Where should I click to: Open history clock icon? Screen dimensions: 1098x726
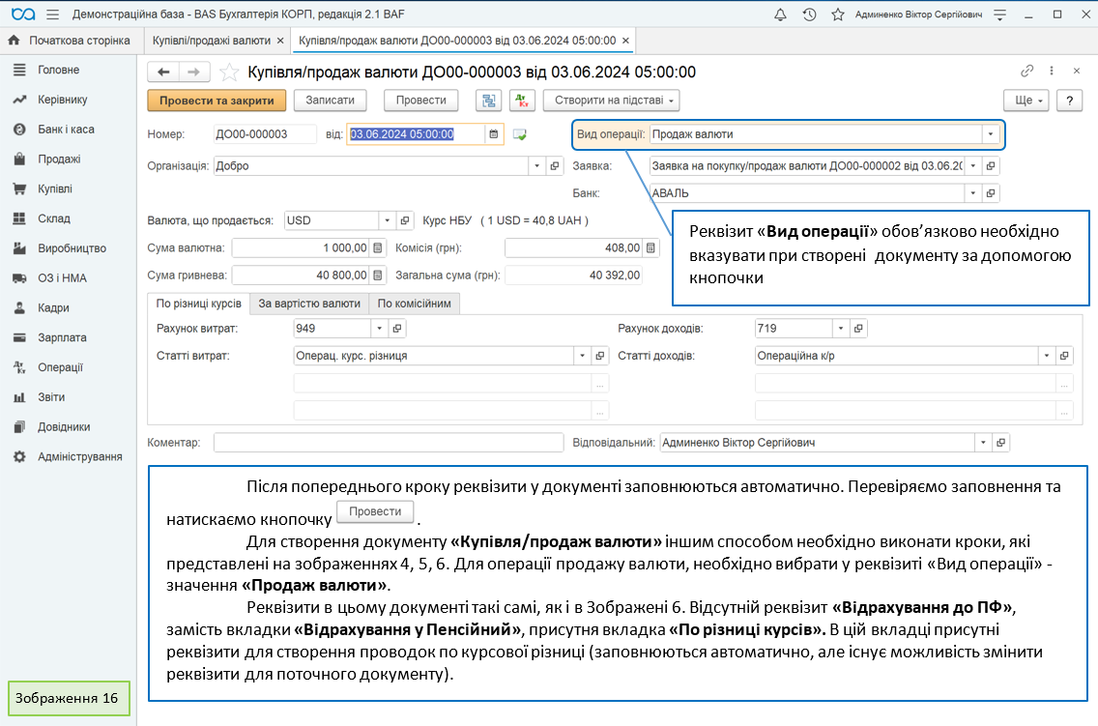809,15
